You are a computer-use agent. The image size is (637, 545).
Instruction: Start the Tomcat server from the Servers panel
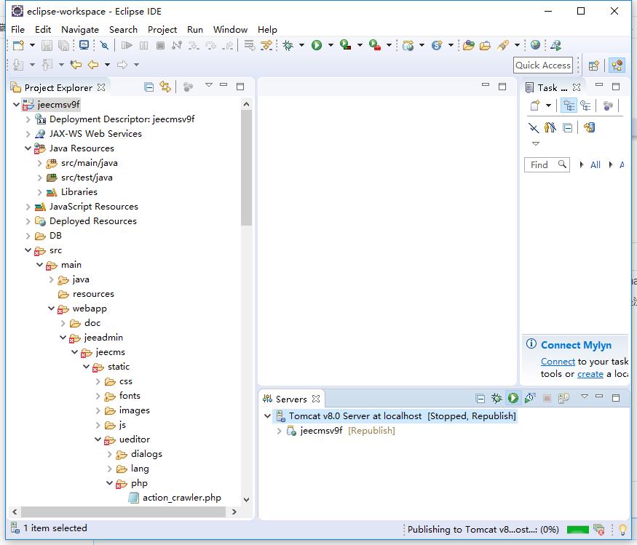click(513, 398)
